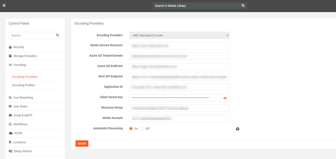
Task: Click the magnifier icon in Media Library search
Action: point(243,6)
